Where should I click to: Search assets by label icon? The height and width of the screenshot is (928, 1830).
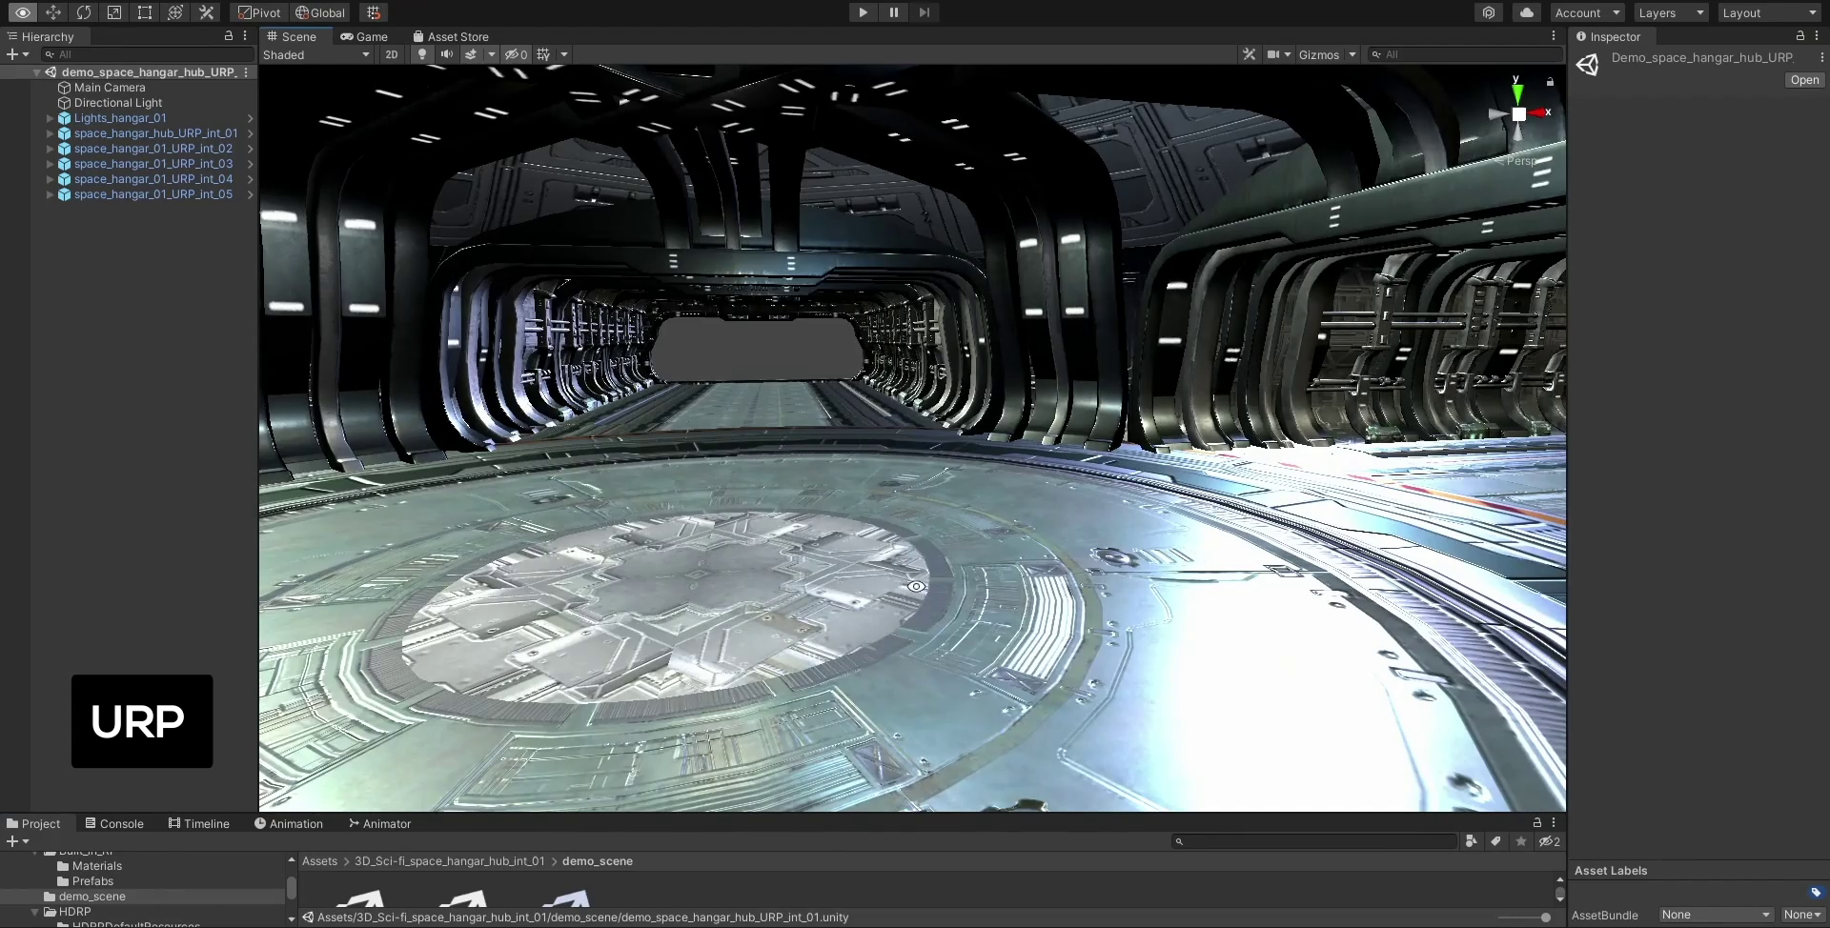[x=1496, y=841]
